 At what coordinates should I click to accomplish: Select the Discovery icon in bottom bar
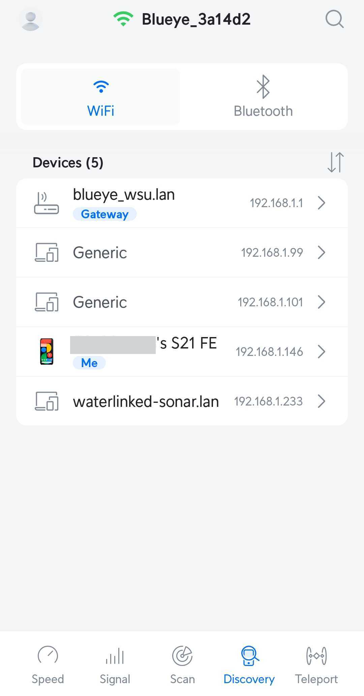pyautogui.click(x=249, y=656)
